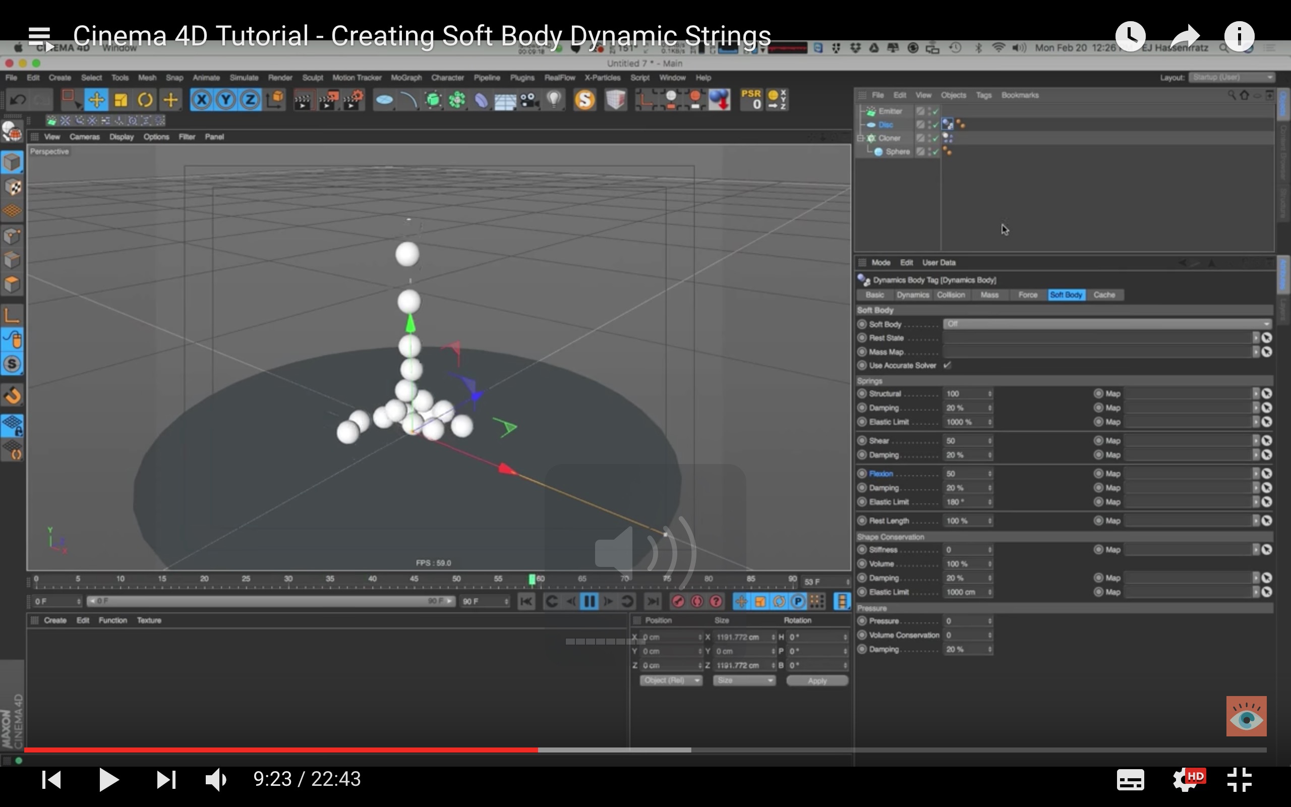Pause the Cinema 4D timeline playback
1291x807 pixels.
(590, 602)
